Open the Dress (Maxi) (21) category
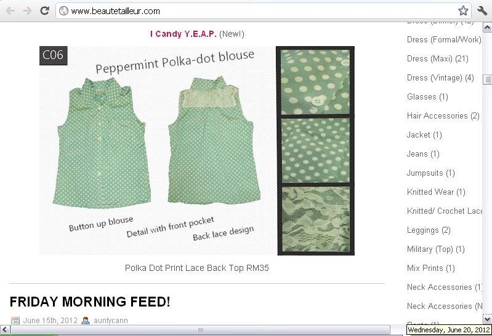This screenshot has height=336, width=492. [437, 59]
